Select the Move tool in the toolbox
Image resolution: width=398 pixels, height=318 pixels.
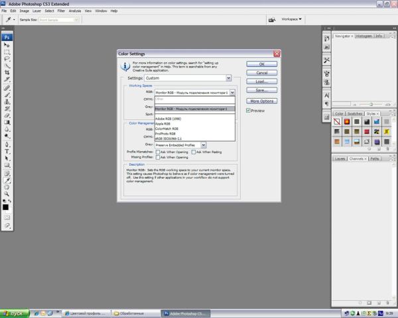(7, 45)
